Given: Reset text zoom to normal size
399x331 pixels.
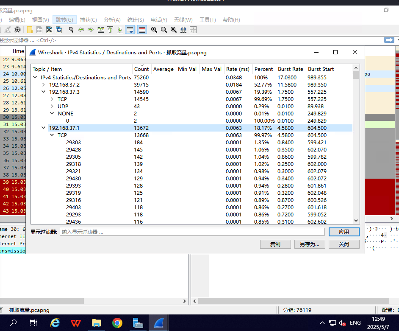Looking at the screenshot, I should pyautogui.click(x=174, y=30).
